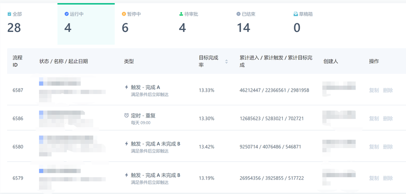Click the 13.30% completion rate value

pyautogui.click(x=207, y=119)
